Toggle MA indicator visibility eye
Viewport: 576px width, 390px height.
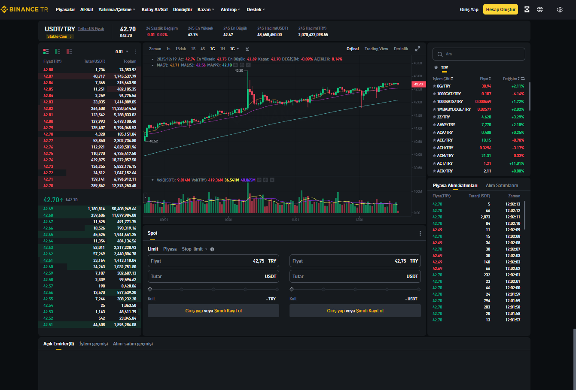pos(235,65)
